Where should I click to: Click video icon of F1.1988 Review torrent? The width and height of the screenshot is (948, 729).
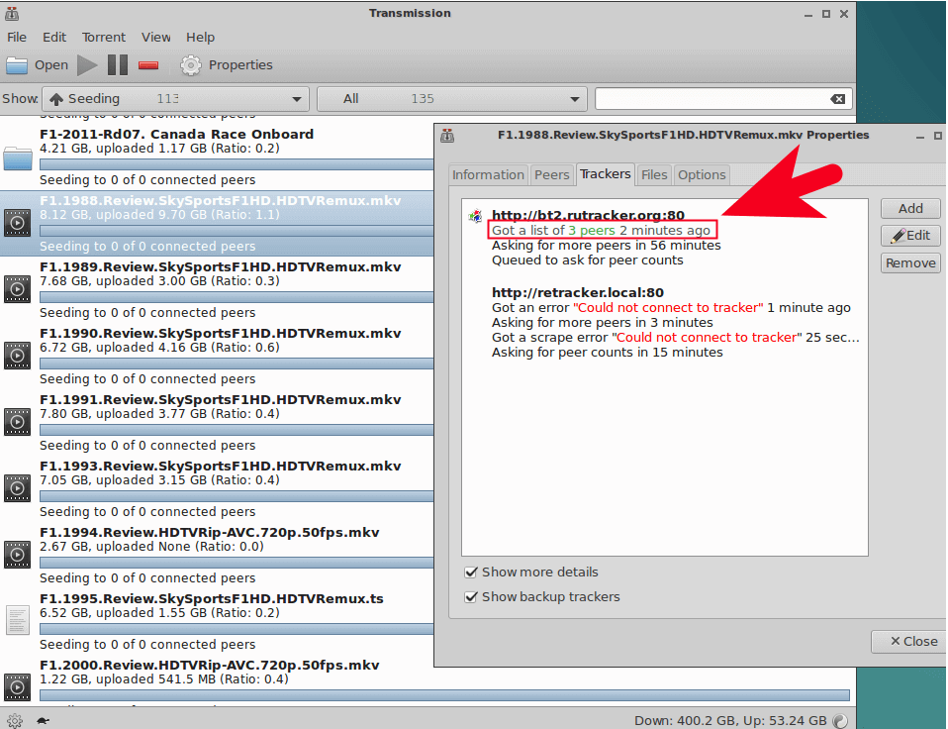[x=18, y=223]
